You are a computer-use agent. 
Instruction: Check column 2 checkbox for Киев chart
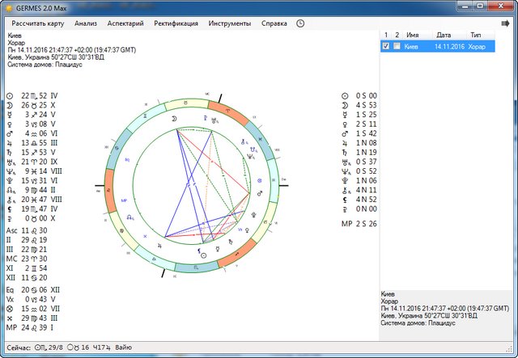397,47
